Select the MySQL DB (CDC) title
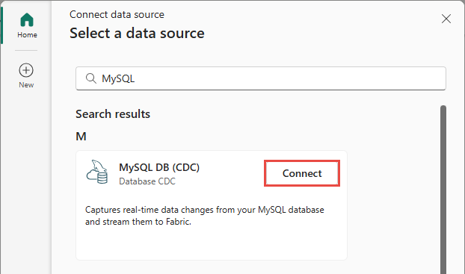This screenshot has width=465, height=274. pyautogui.click(x=159, y=167)
